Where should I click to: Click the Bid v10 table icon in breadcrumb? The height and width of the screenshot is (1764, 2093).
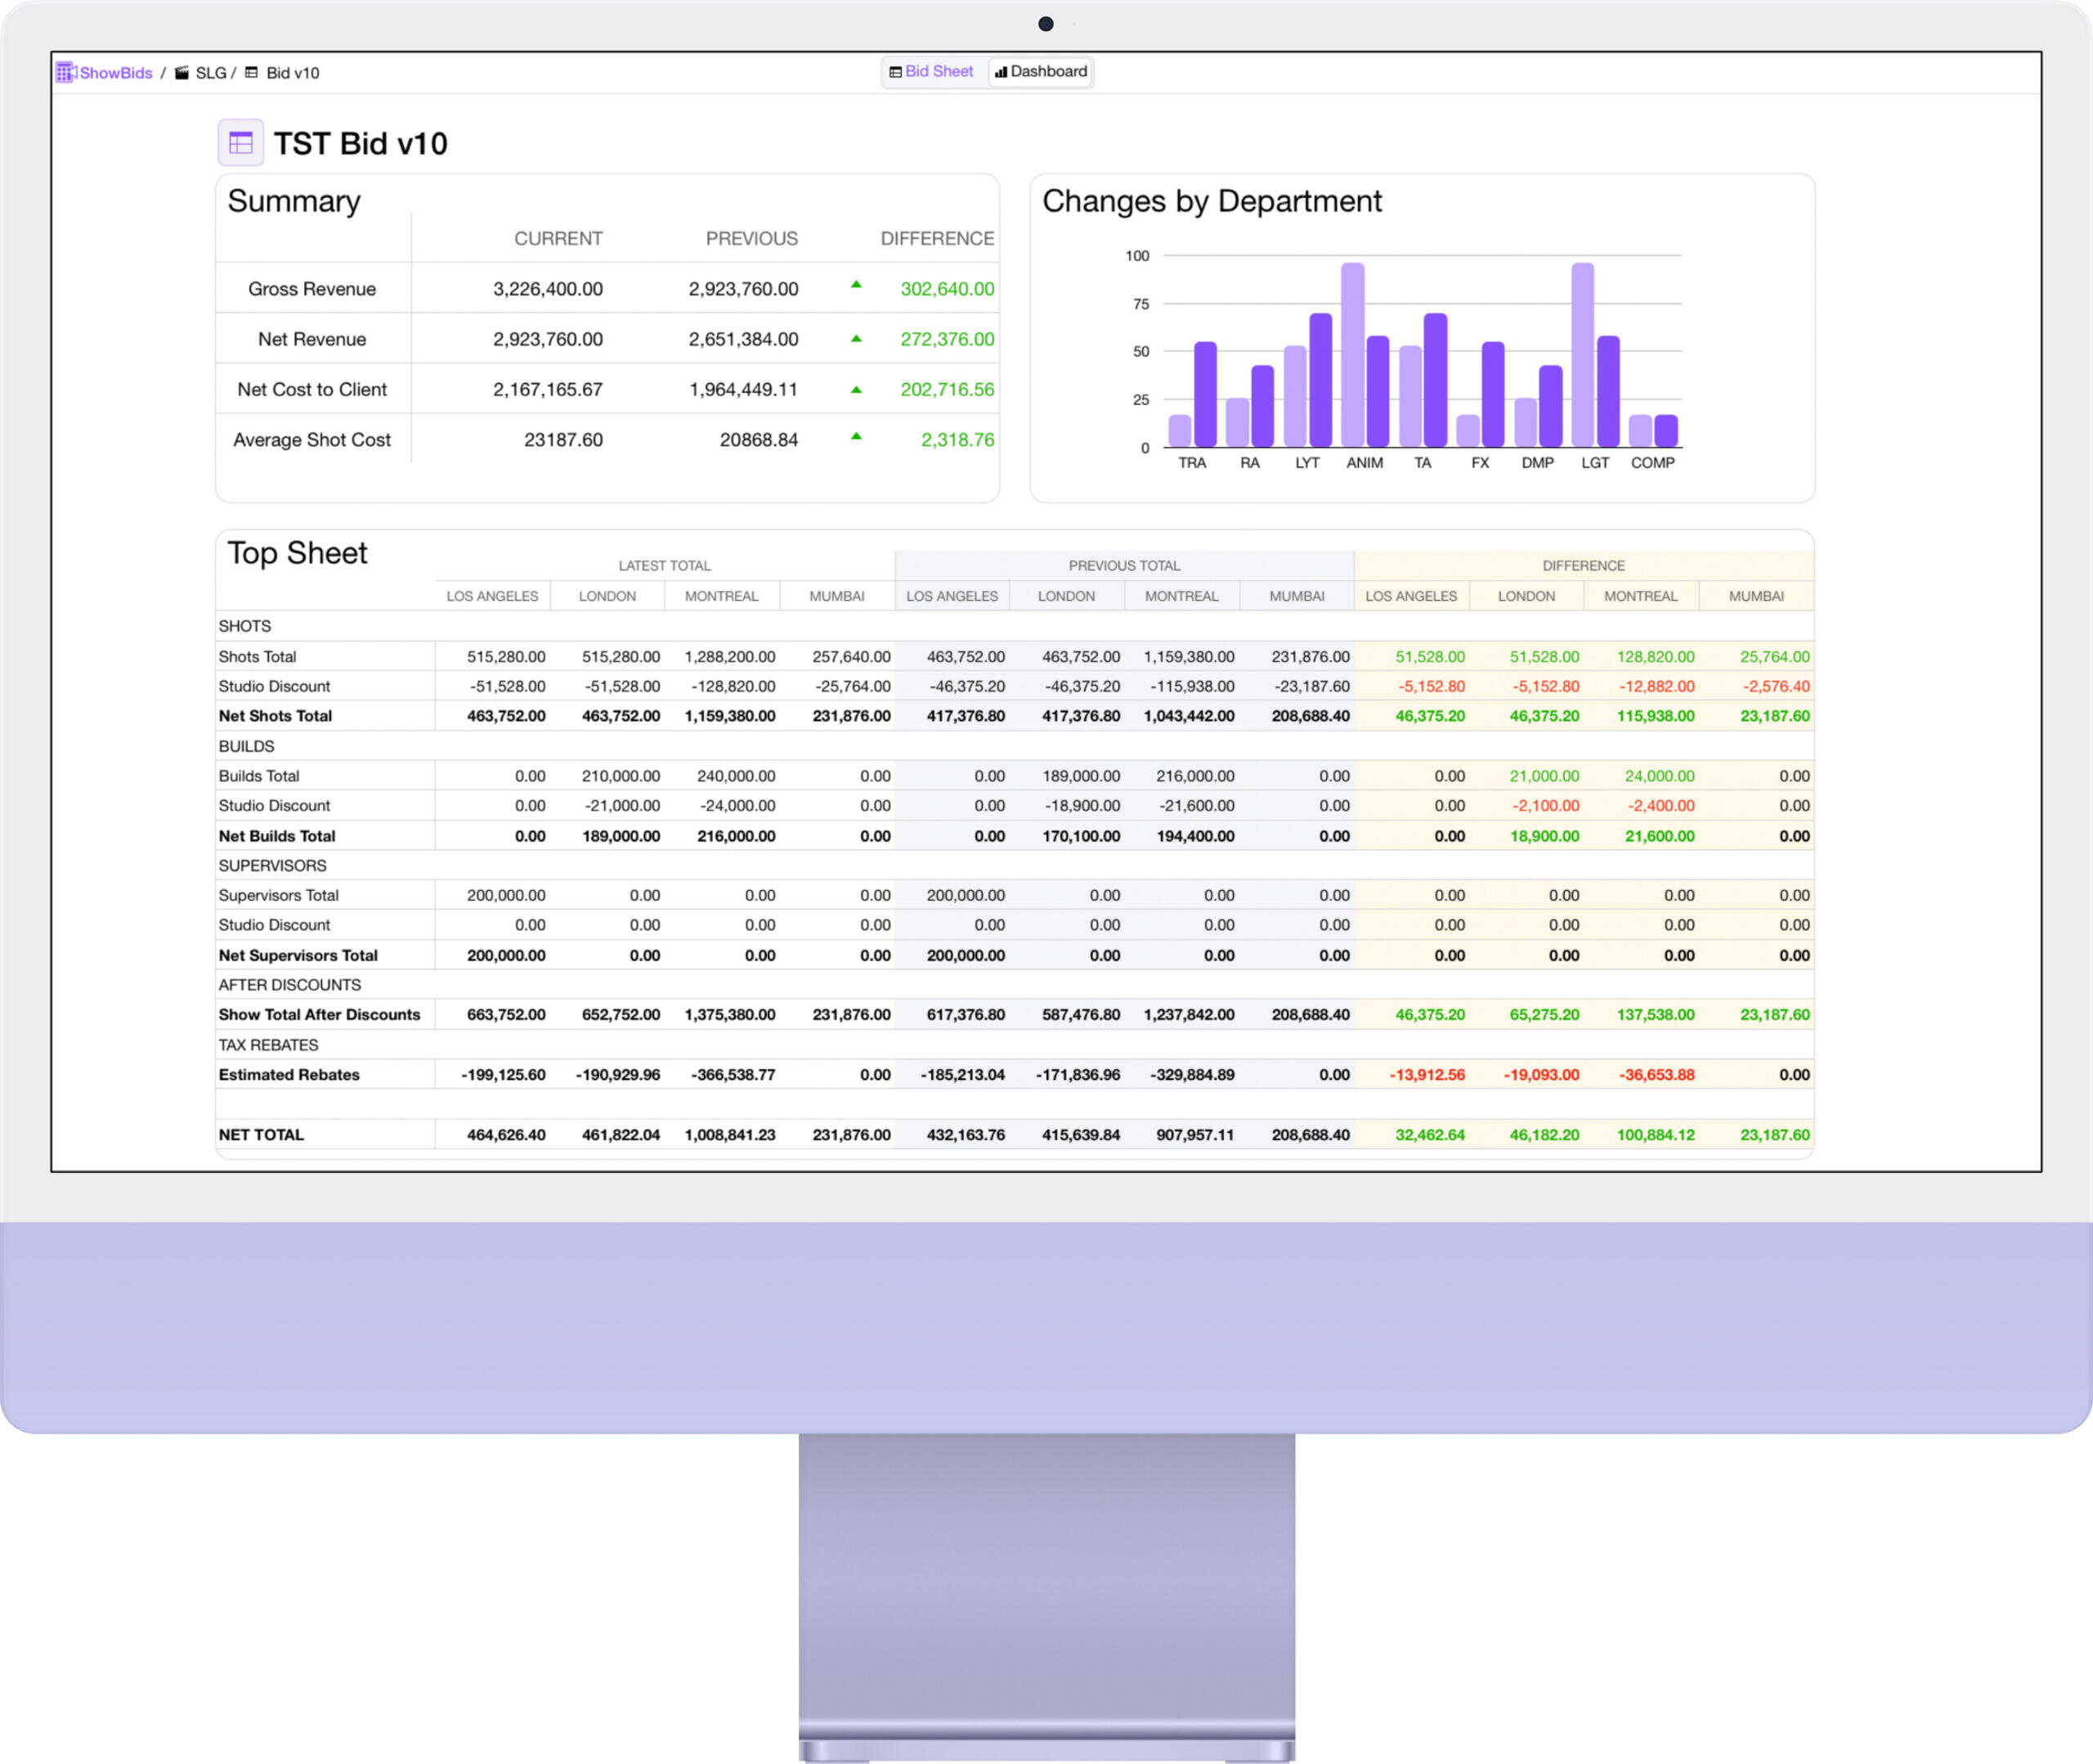coord(252,73)
